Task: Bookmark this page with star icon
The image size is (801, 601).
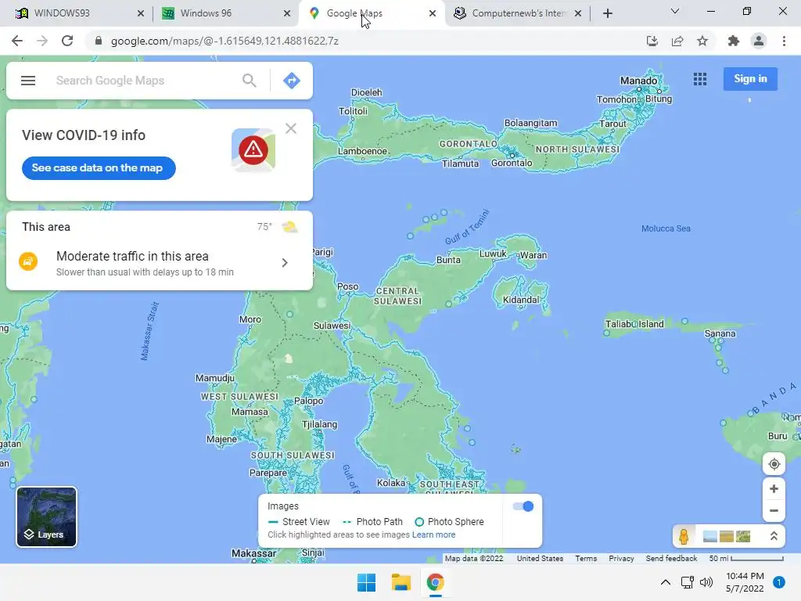Action: coord(702,41)
